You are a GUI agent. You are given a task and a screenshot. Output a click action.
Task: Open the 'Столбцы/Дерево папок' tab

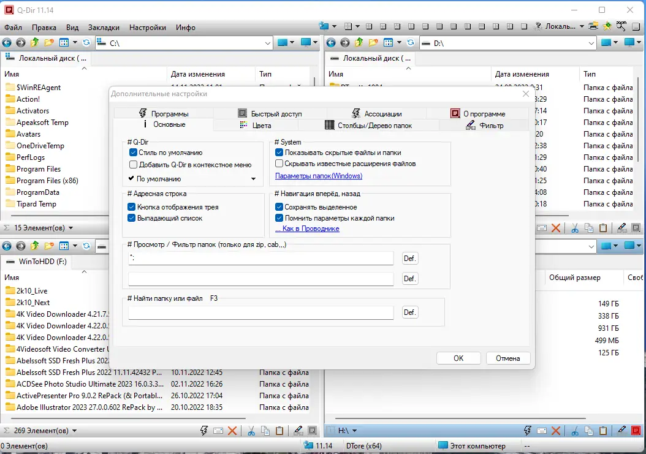click(368, 125)
